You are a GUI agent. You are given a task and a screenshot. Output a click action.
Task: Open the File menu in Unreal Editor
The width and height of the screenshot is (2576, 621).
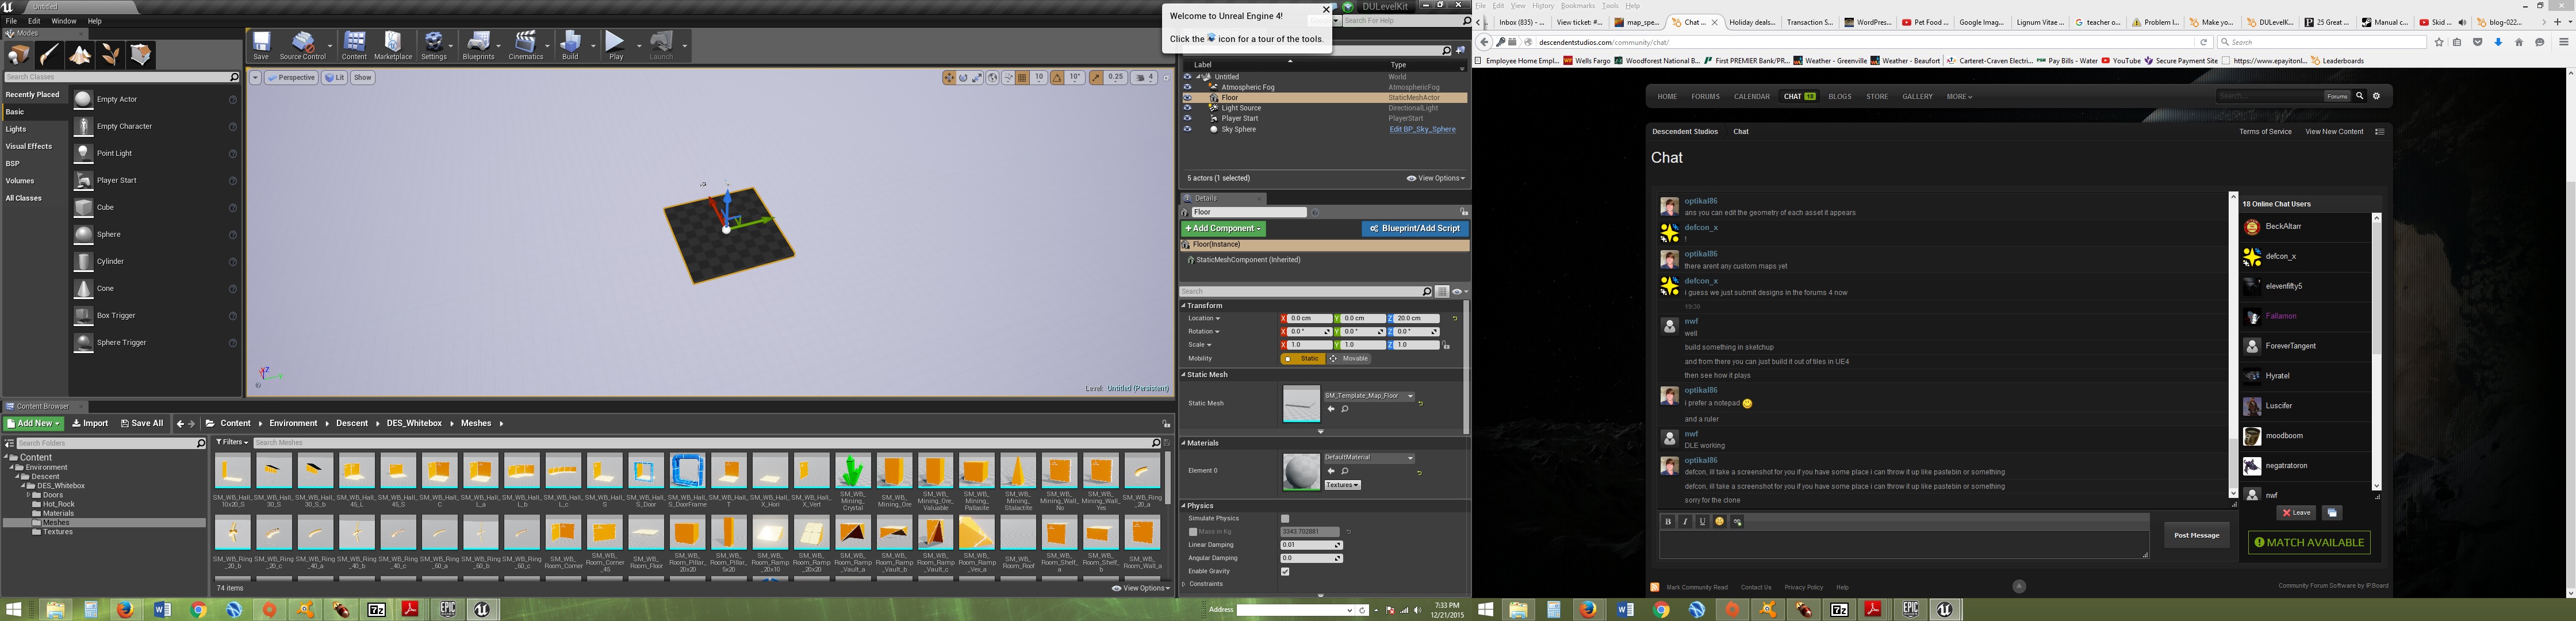(x=10, y=21)
